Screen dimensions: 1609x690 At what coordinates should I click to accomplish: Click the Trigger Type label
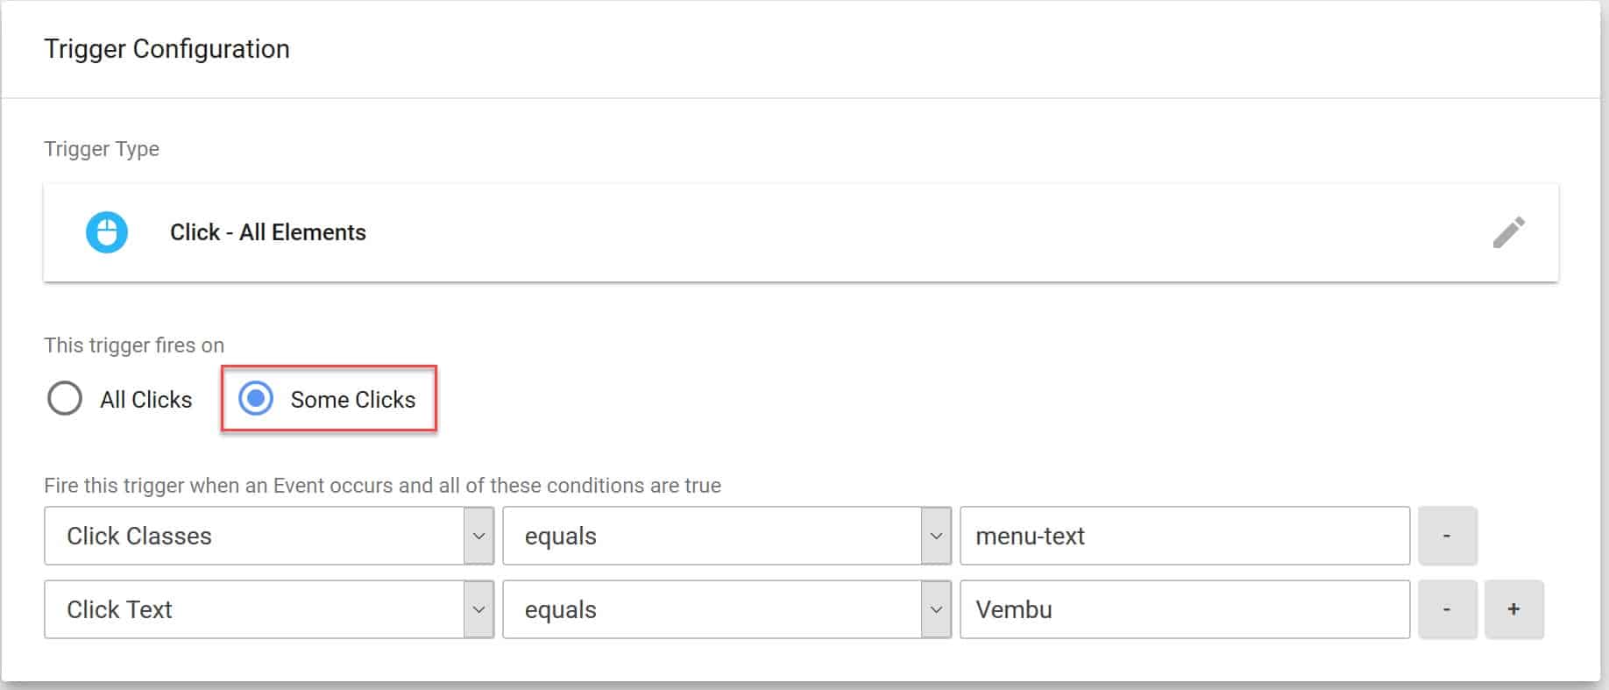tap(102, 149)
